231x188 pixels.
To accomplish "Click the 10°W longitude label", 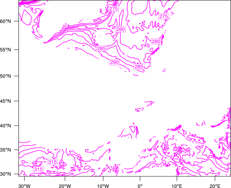I will (x=103, y=186).
